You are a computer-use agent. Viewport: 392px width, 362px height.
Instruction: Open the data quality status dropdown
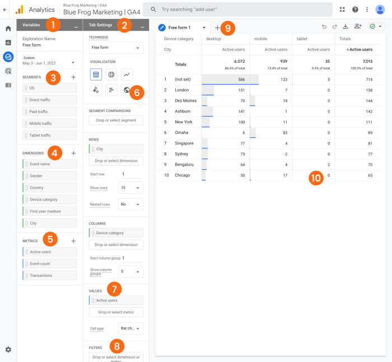376,26
